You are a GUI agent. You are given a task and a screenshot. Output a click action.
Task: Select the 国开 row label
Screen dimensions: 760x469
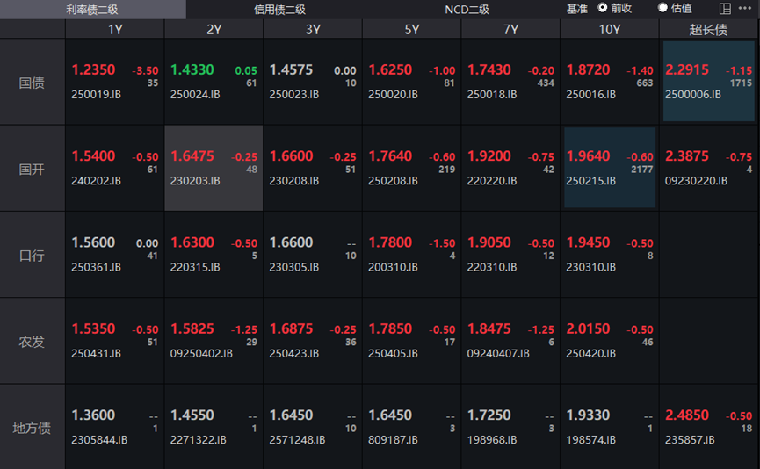tap(33, 169)
